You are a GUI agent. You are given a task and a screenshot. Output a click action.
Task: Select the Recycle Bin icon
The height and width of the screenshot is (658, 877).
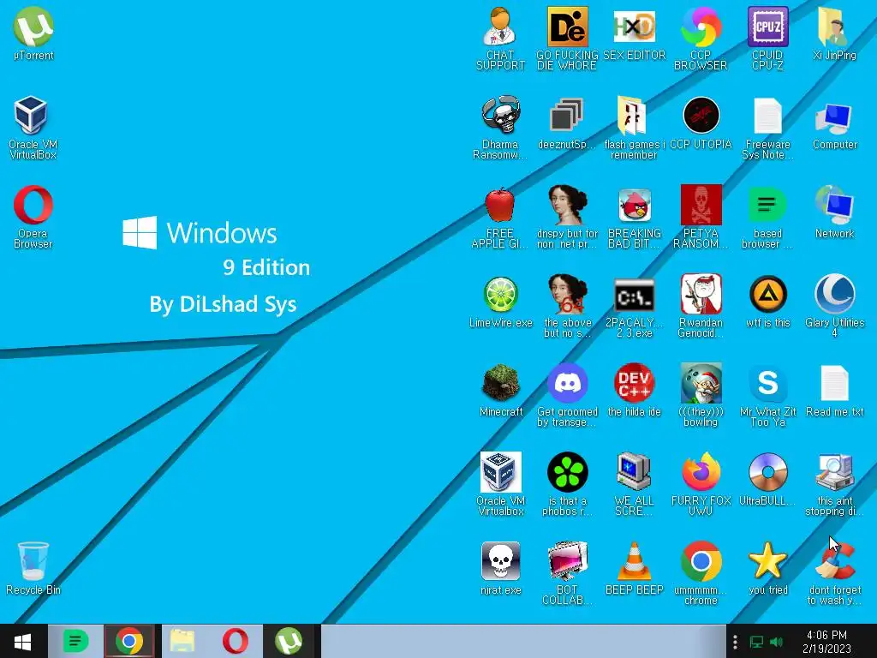point(33,561)
